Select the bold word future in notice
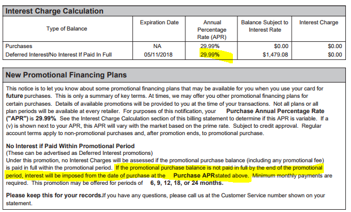This screenshot has width=351, height=212. [x=14, y=96]
